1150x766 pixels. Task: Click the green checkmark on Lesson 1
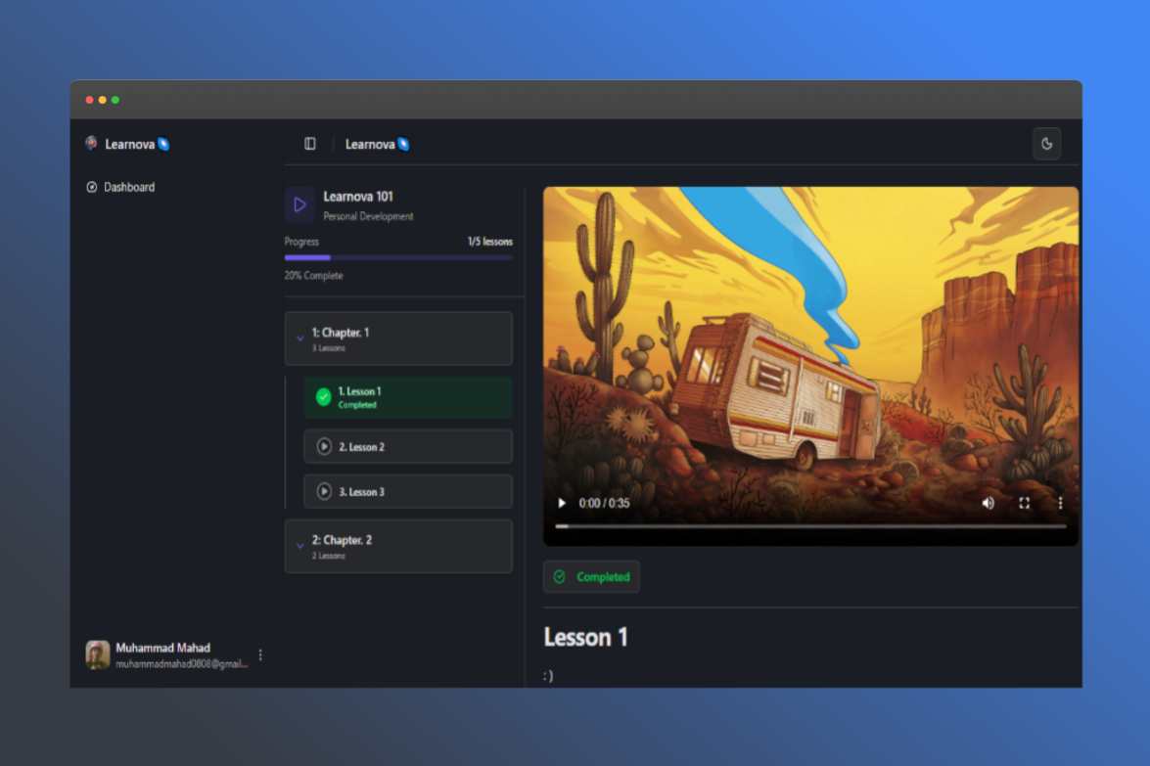[x=323, y=397]
